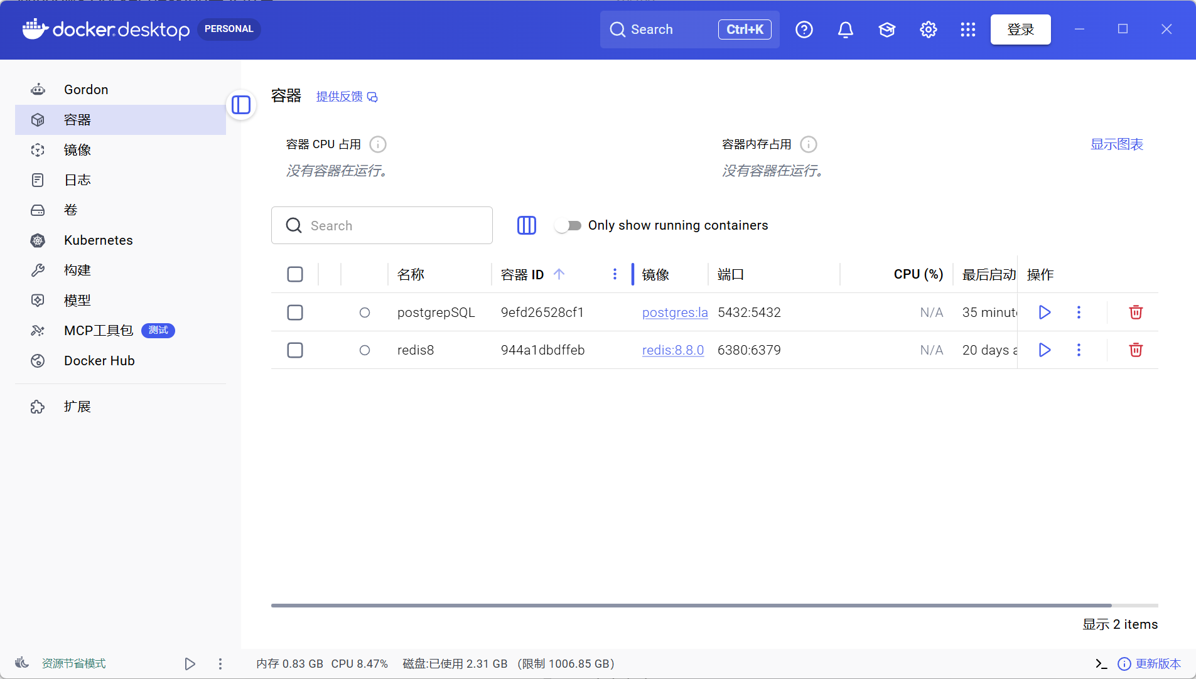The height and width of the screenshot is (679, 1196).
Task: Open Builds (构建) in sidebar
Action: pyautogui.click(x=121, y=270)
